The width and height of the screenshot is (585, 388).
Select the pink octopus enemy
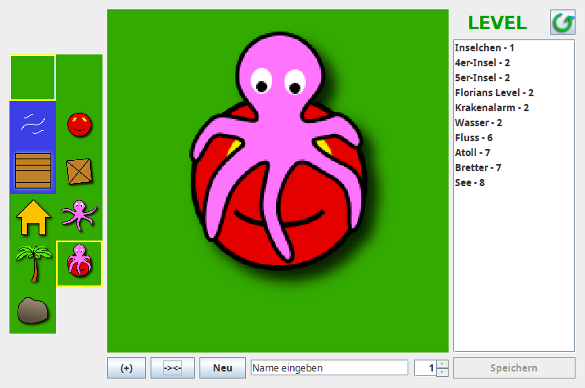point(79,216)
